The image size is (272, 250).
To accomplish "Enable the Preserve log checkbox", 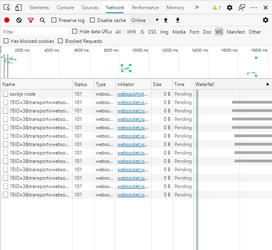I will coord(54,20).
